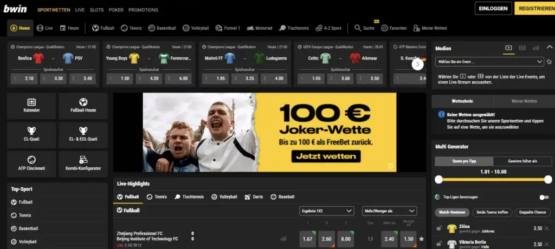The width and height of the screenshot is (555, 249).
Task: Select Gewinne höher als option
Action: (522, 161)
